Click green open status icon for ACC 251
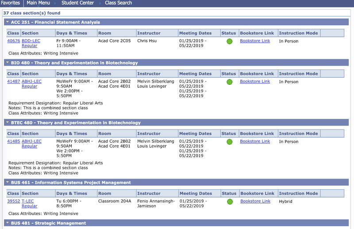The height and width of the screenshot is (229, 354). click(229, 42)
